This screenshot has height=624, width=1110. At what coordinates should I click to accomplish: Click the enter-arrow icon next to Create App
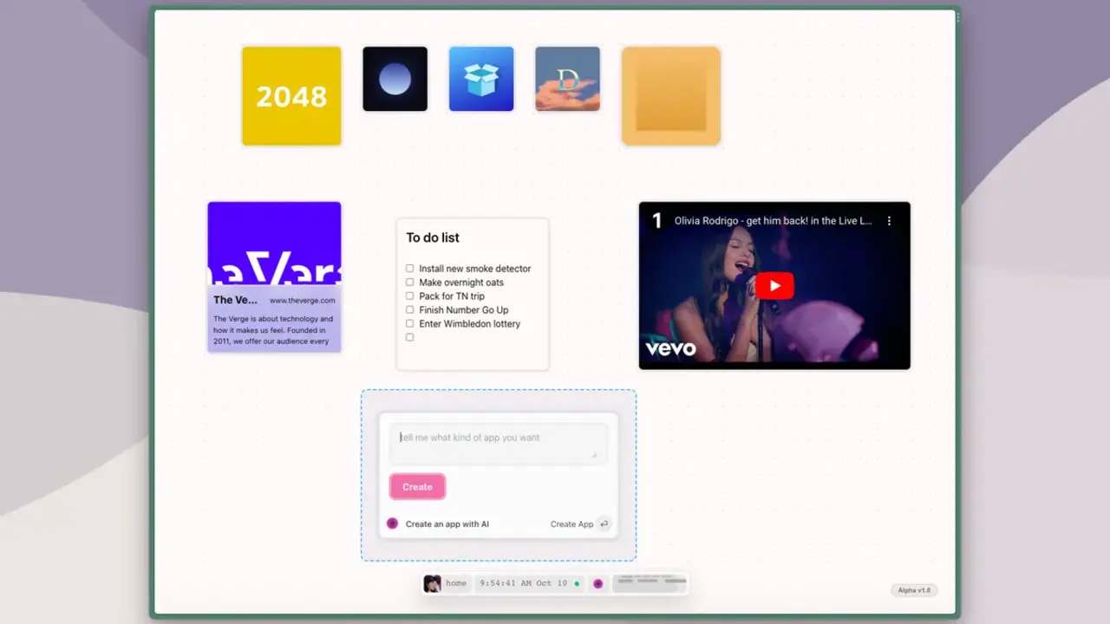604,523
